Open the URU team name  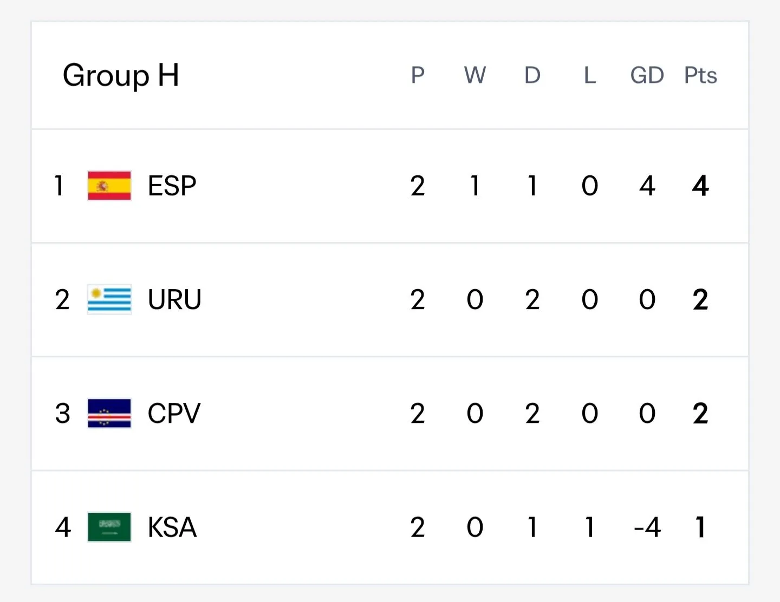(174, 300)
